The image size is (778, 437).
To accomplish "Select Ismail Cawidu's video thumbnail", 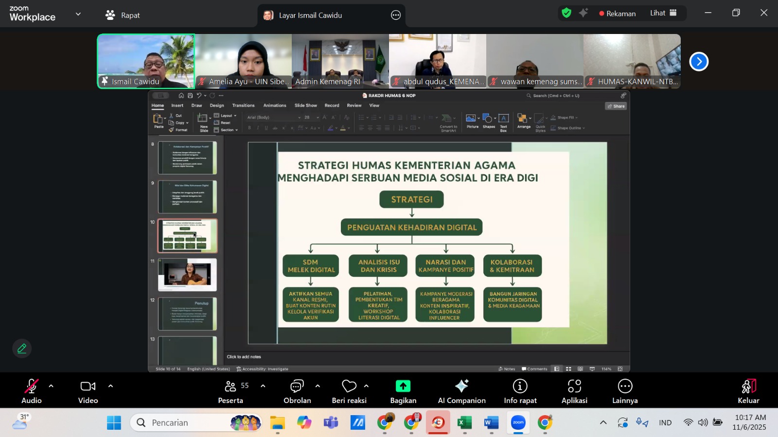I will (x=146, y=61).
